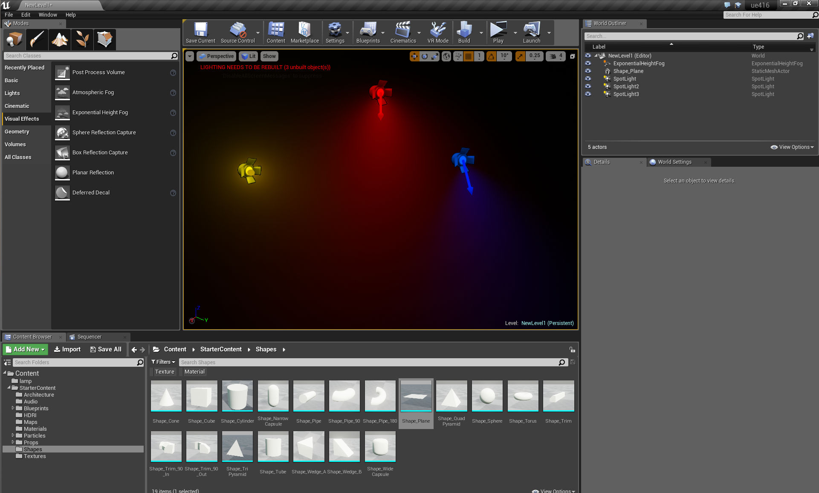This screenshot has height=493, width=819.
Task: Select the Foliage mode icon
Action: click(x=82, y=40)
